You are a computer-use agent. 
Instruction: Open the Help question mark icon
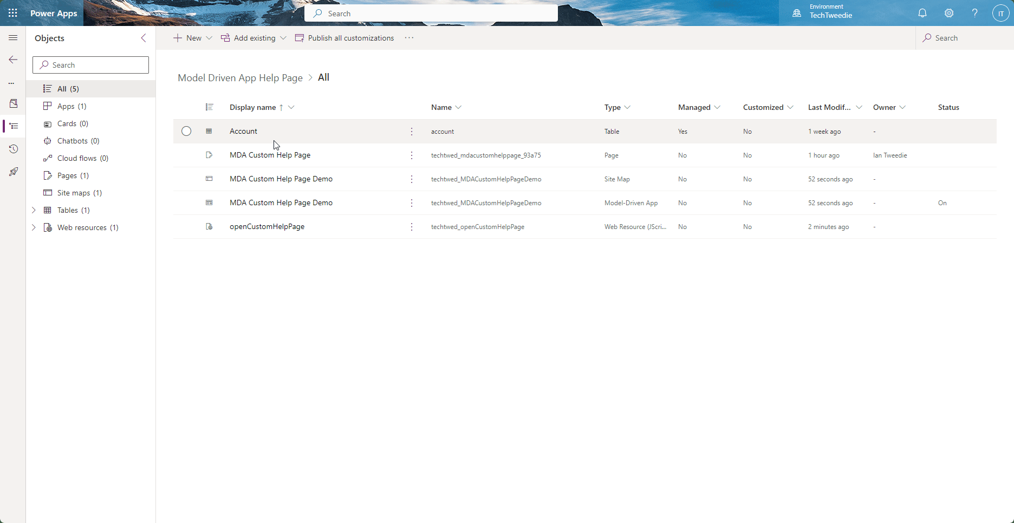click(974, 13)
